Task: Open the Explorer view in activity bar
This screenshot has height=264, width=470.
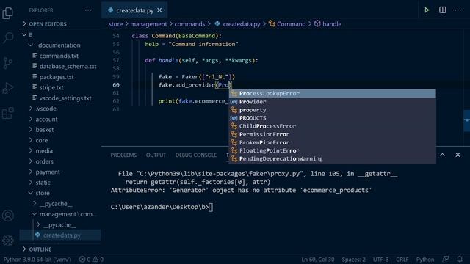Action: [x=8, y=13]
